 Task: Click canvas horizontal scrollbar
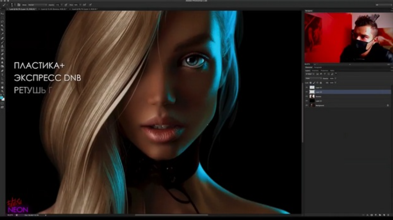pos(171,215)
